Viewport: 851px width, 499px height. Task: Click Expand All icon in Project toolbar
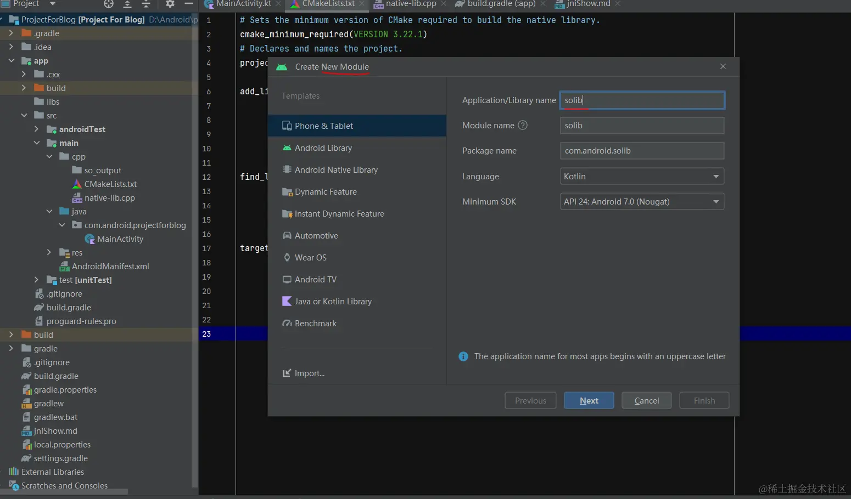pyautogui.click(x=127, y=4)
